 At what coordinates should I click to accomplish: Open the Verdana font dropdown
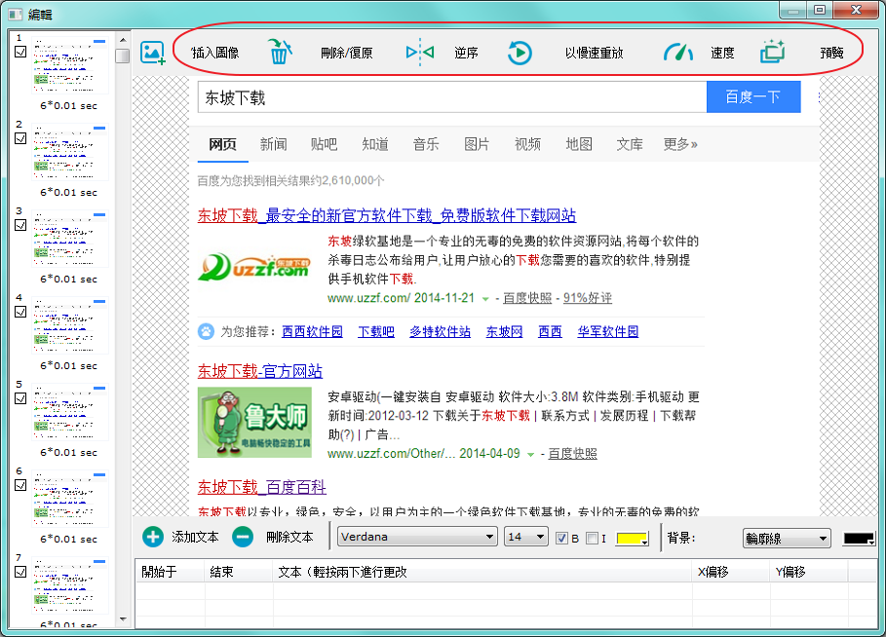pos(417,537)
